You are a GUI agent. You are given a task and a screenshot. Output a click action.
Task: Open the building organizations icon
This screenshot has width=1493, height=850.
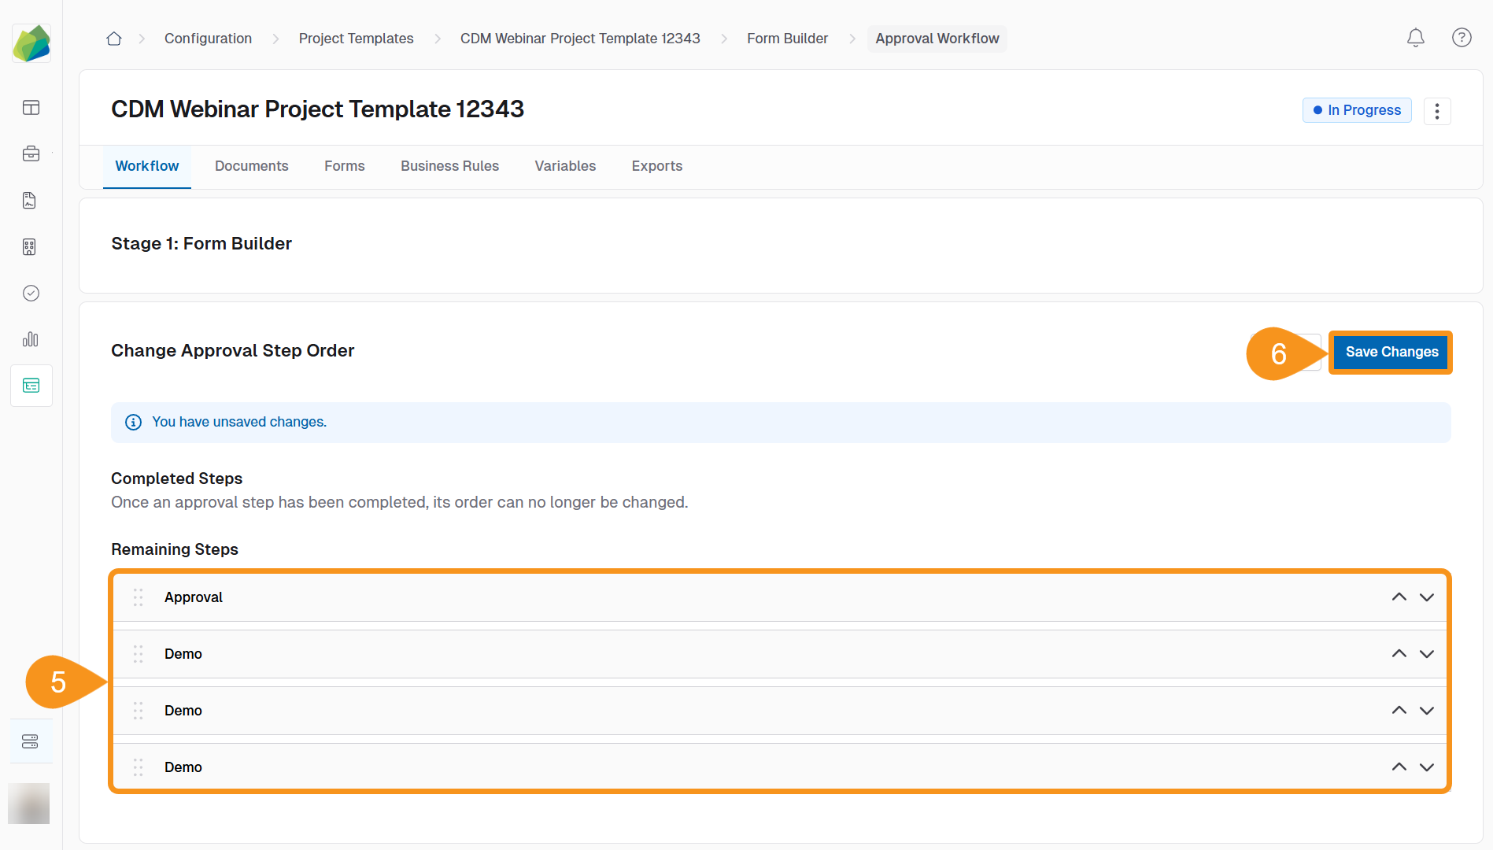tap(29, 246)
